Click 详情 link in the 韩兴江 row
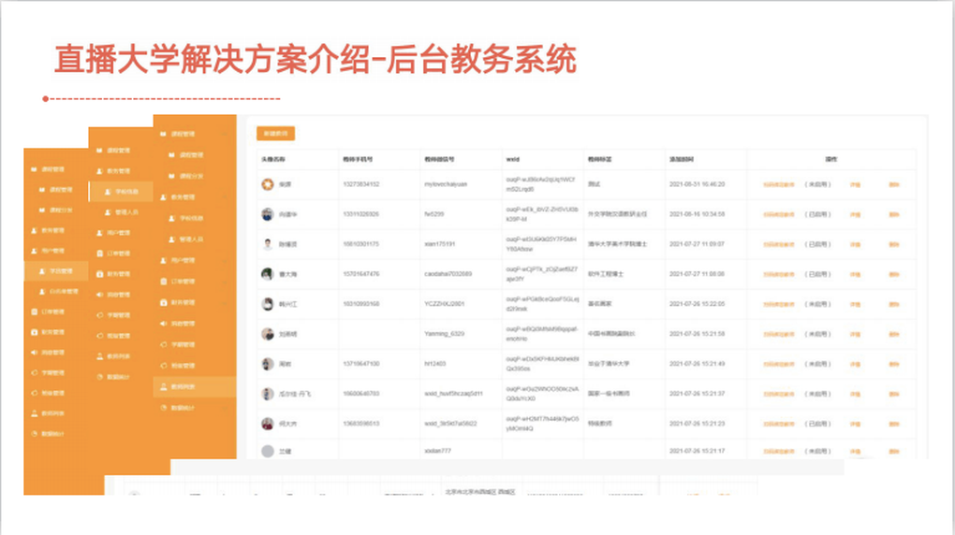Screen dimensions: 955x535 tap(854, 304)
